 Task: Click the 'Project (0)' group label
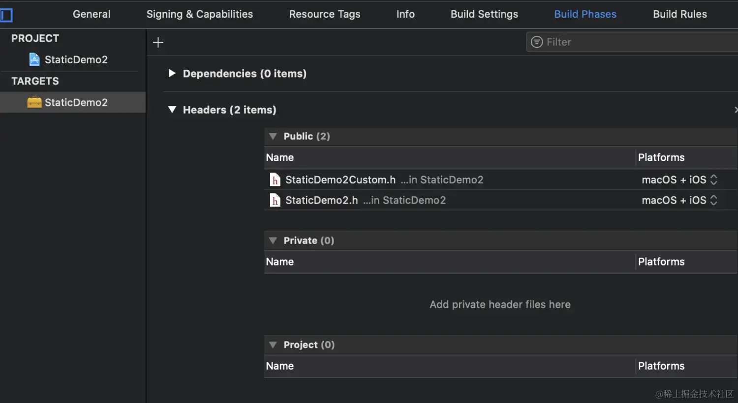click(309, 345)
